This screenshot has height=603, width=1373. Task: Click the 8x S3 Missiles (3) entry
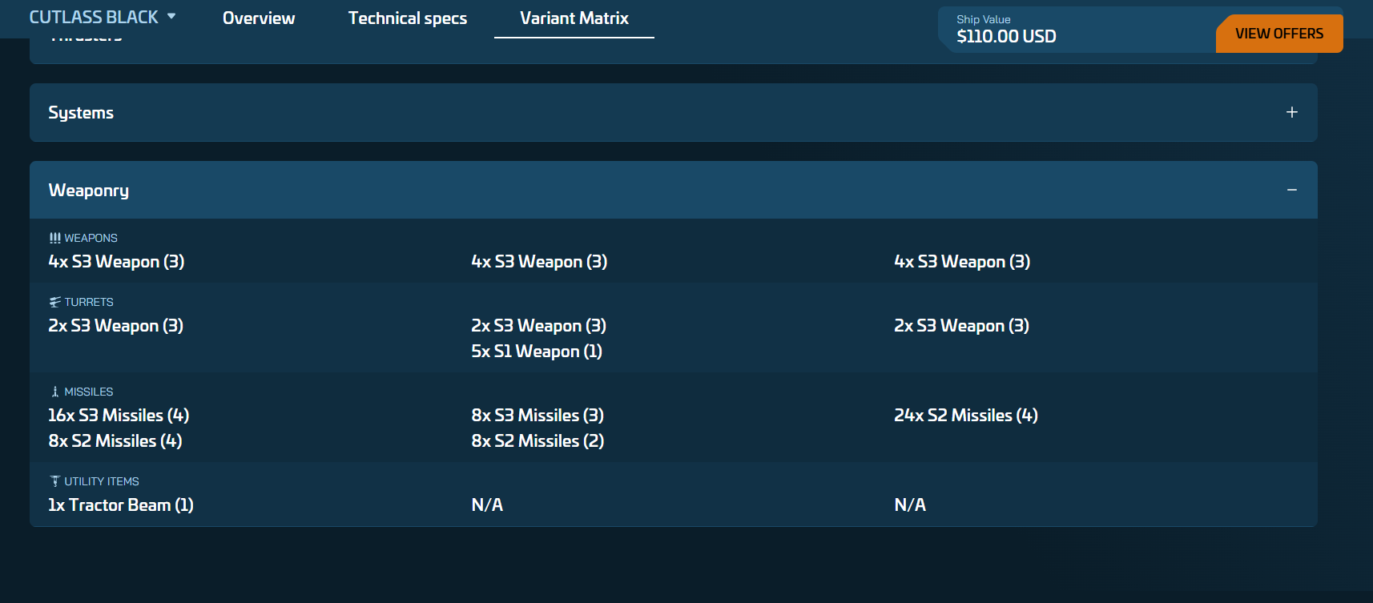[x=538, y=416]
